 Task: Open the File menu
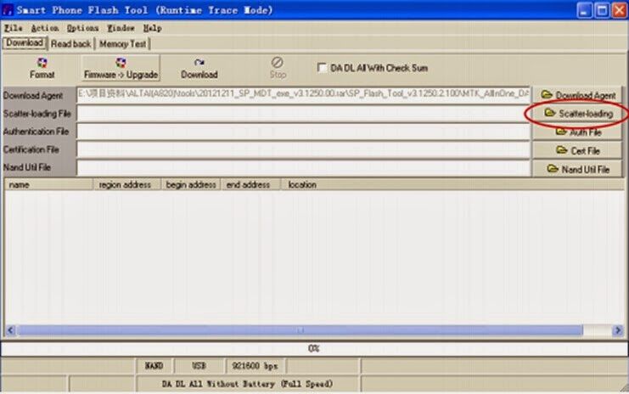[13, 28]
